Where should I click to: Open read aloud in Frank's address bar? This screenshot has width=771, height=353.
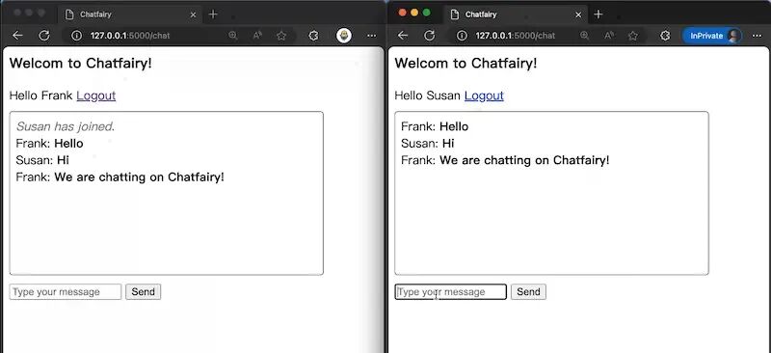click(257, 36)
